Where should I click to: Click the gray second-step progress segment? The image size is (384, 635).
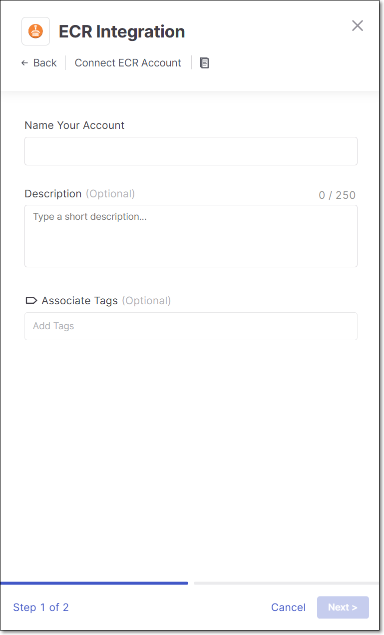(x=286, y=583)
